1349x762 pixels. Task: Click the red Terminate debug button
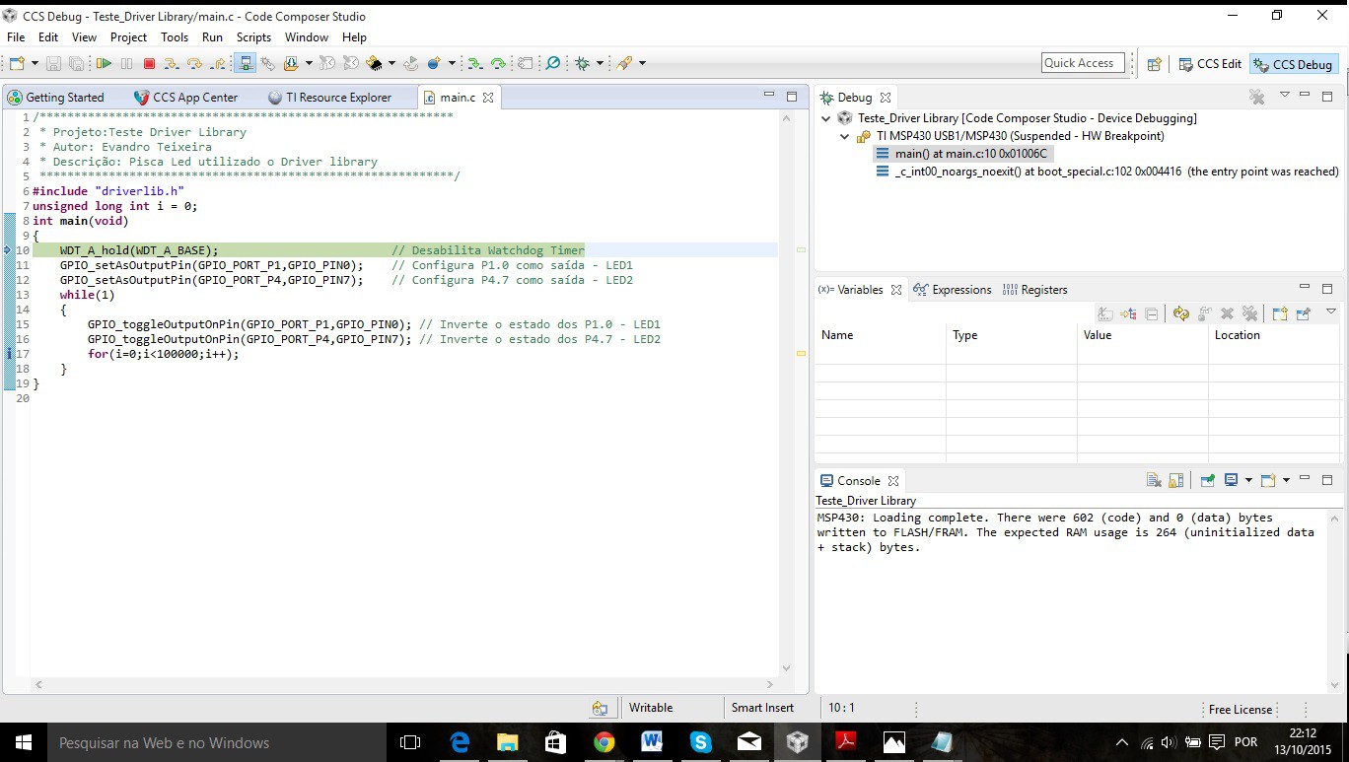coord(149,63)
